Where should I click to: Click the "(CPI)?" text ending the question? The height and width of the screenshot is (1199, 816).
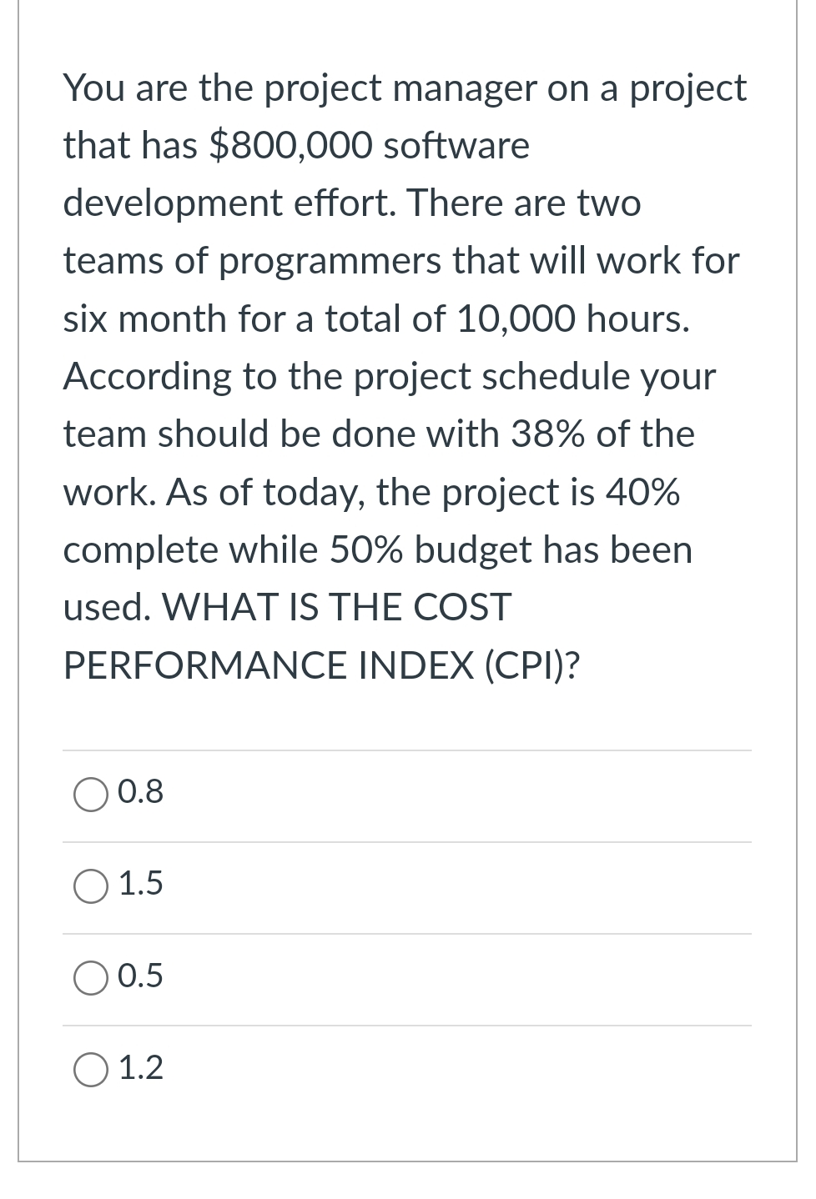pos(531,665)
